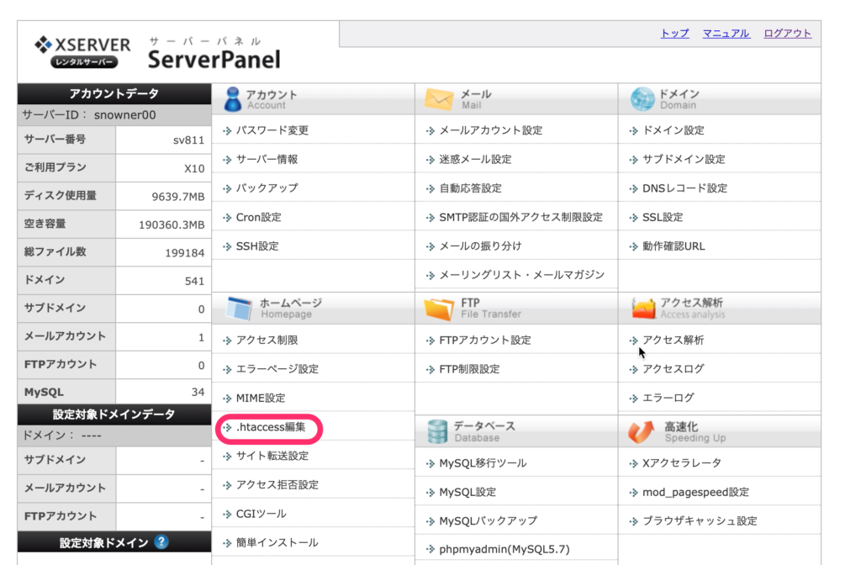Click the help icon beside 設定対象ドメイン
Viewport: 861px width, 565px height.
coord(161,542)
